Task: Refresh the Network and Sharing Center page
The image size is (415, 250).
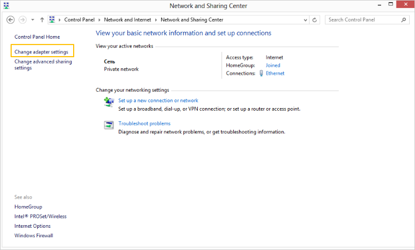Action: 315,20
